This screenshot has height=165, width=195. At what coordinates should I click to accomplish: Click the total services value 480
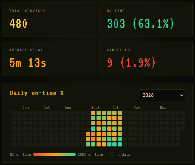(x=18, y=24)
